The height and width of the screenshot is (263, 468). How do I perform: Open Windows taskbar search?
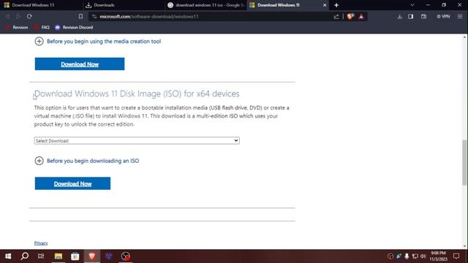pos(25,256)
